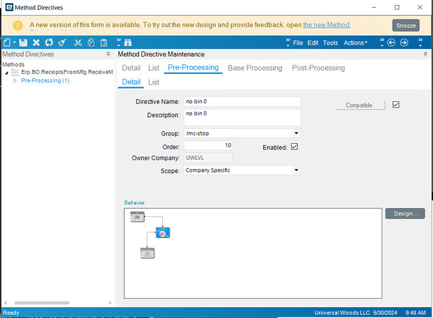
Task: Toggle the Compatible checkbox
Action: (x=395, y=105)
